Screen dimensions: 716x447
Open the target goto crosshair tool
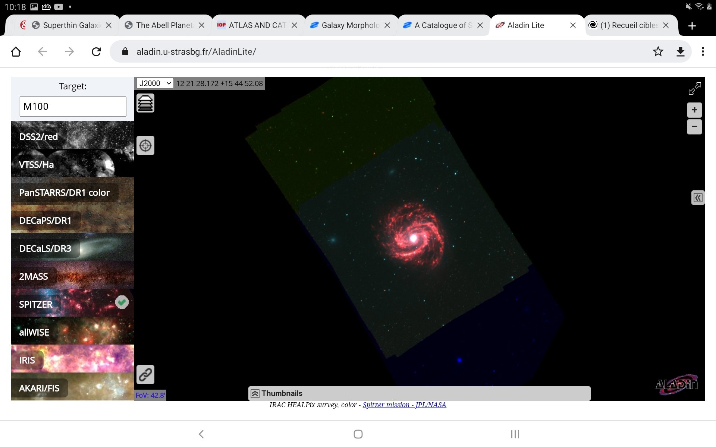tap(145, 146)
